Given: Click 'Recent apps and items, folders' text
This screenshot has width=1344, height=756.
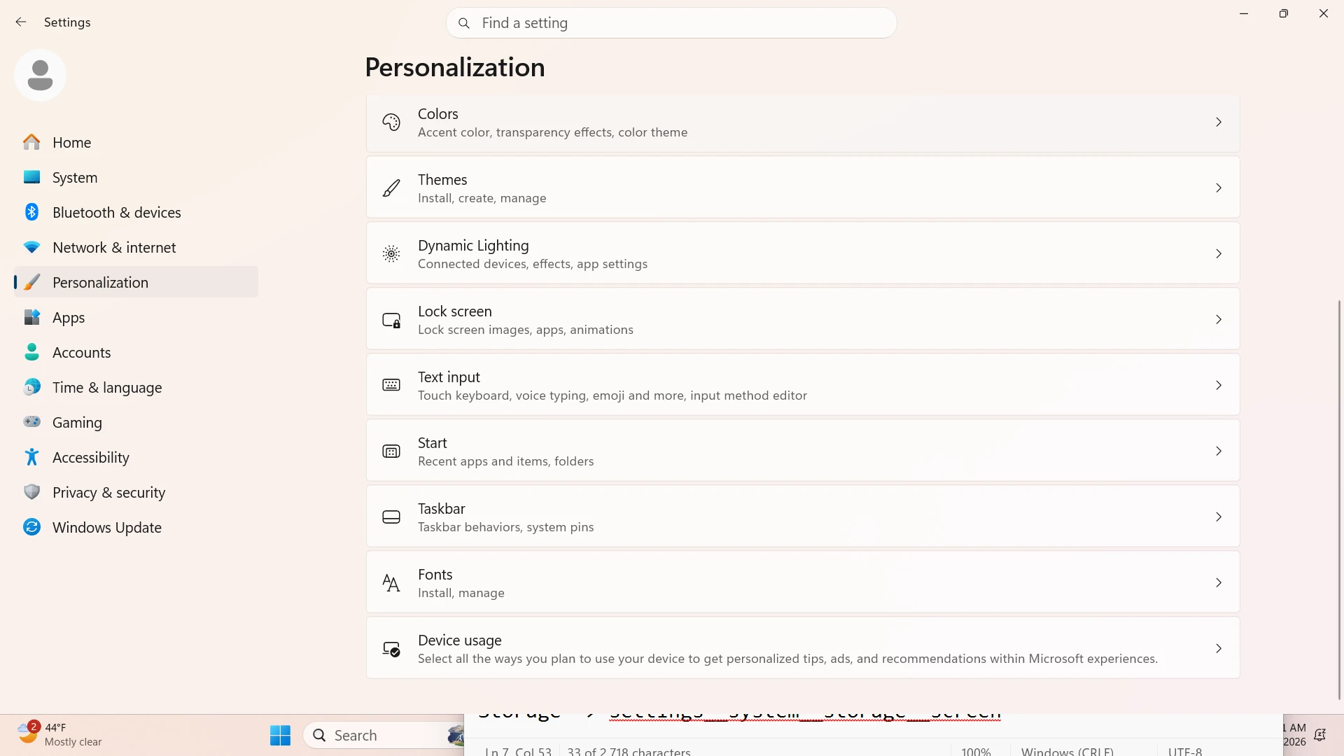Looking at the screenshot, I should [x=505, y=461].
